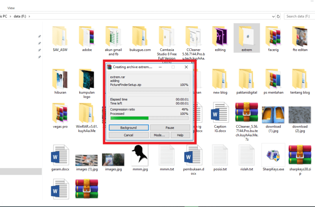Select the new blog folder

coord(220,81)
